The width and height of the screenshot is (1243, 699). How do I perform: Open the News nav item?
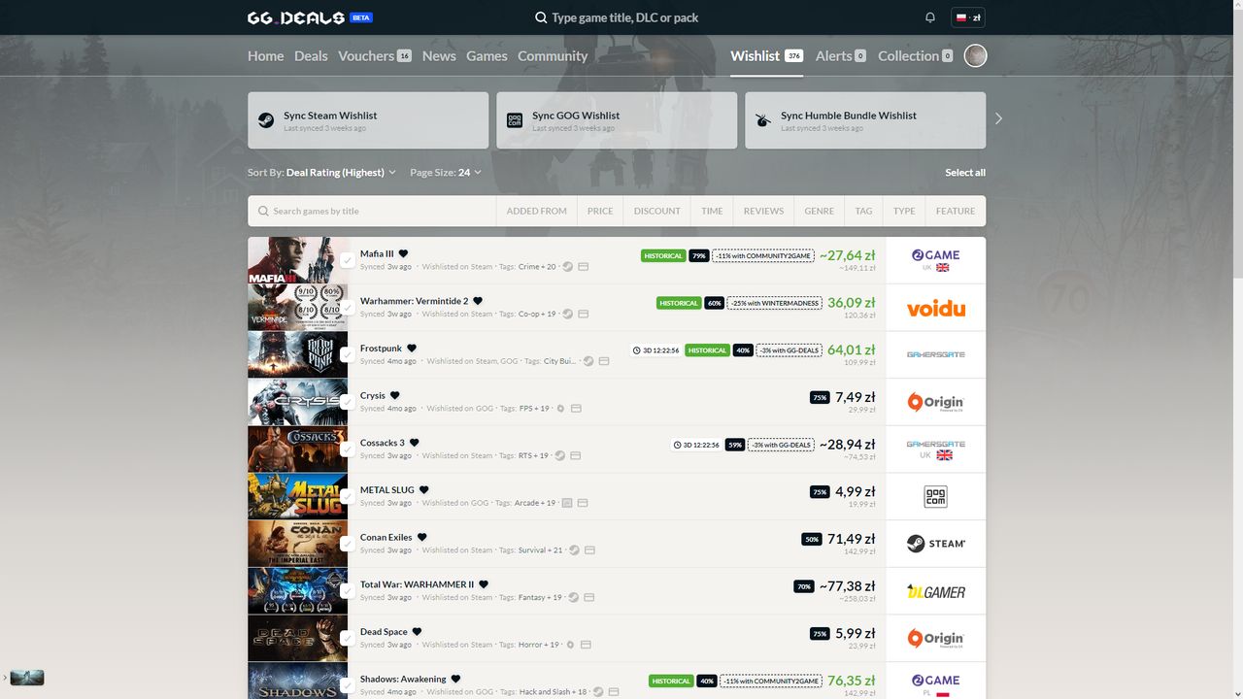coord(439,55)
